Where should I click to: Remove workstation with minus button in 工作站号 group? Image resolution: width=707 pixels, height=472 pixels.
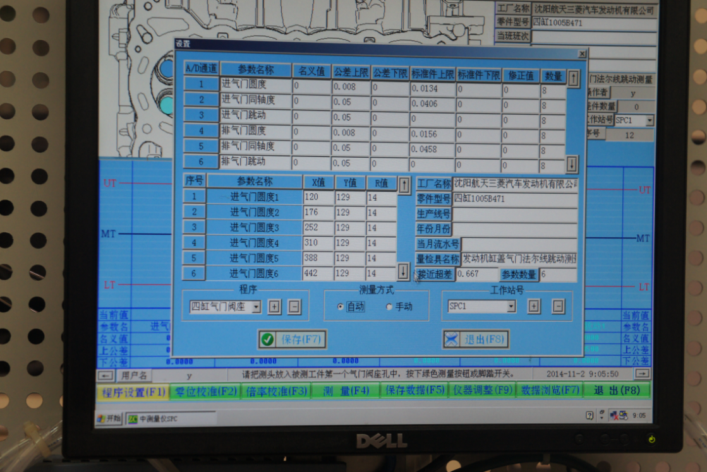[558, 306]
